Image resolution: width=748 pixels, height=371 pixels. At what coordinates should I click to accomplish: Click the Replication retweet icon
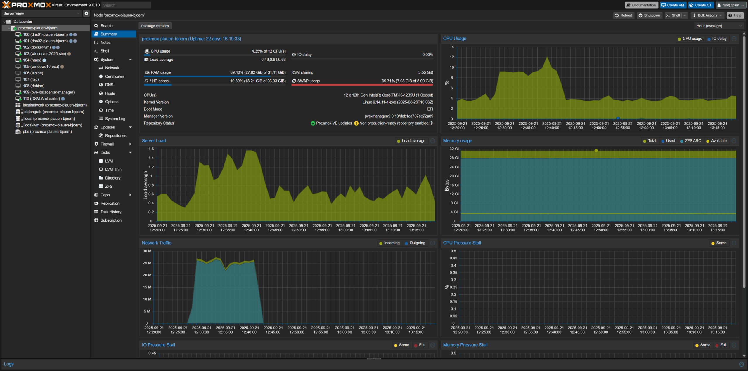pyautogui.click(x=96, y=203)
